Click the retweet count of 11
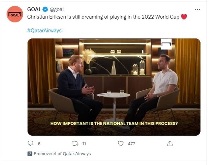Screen dimensions: 212x165 tap(84, 144)
